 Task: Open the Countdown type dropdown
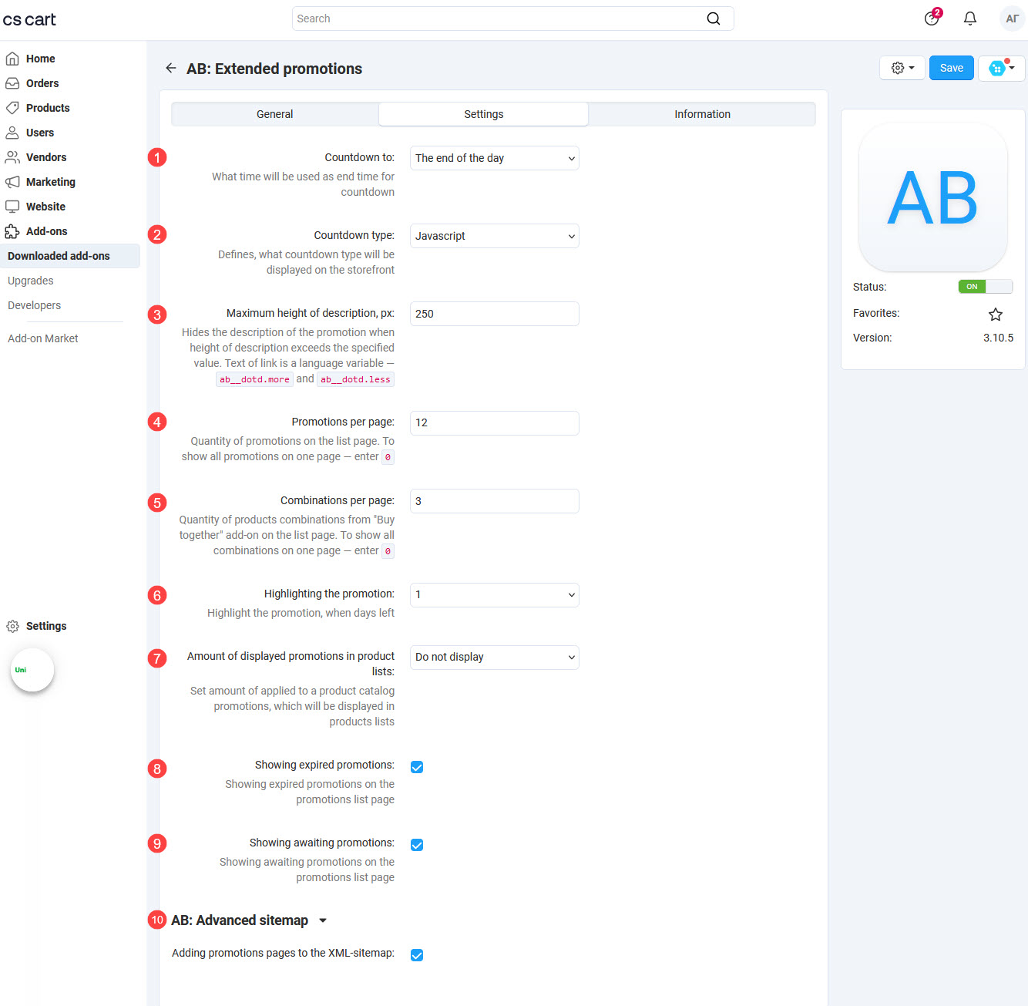(x=495, y=236)
